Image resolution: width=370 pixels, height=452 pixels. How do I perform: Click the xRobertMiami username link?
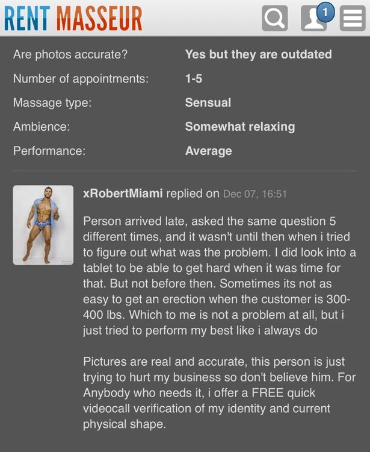pyautogui.click(x=122, y=193)
